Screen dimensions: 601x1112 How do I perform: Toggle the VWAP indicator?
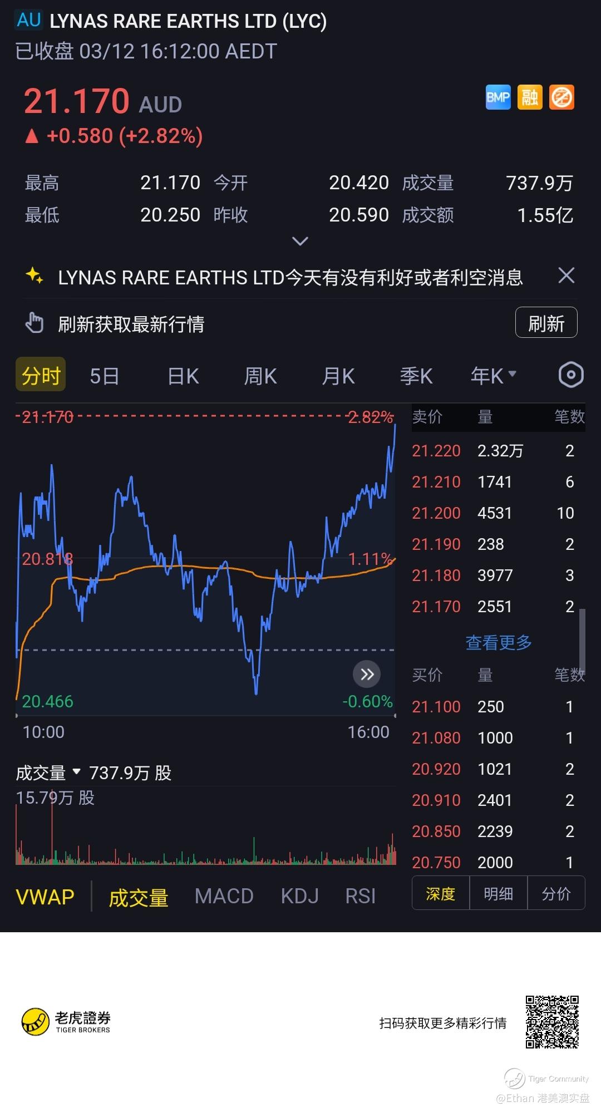(x=45, y=897)
